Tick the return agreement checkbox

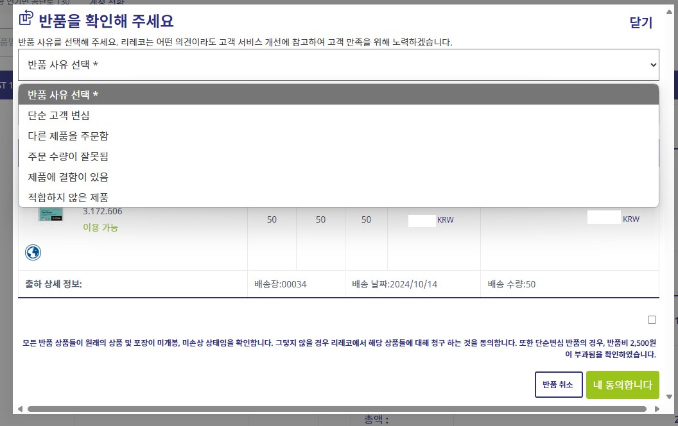652,319
